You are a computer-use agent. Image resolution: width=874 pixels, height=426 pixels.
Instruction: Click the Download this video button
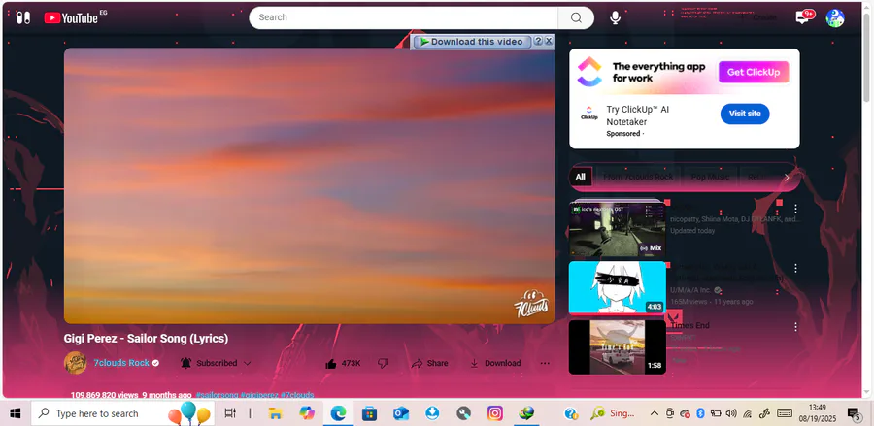click(472, 42)
